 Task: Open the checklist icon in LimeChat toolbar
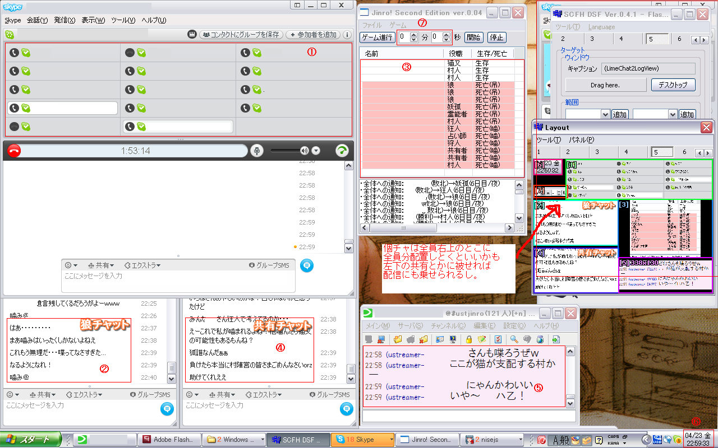(x=498, y=339)
